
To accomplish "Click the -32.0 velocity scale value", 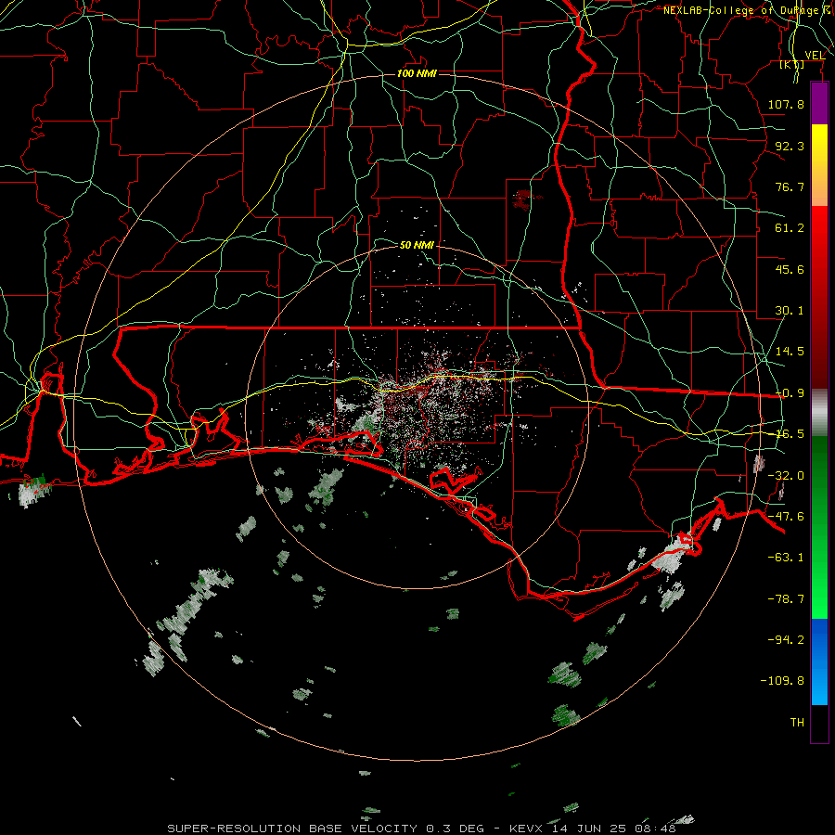I will 786,476.
